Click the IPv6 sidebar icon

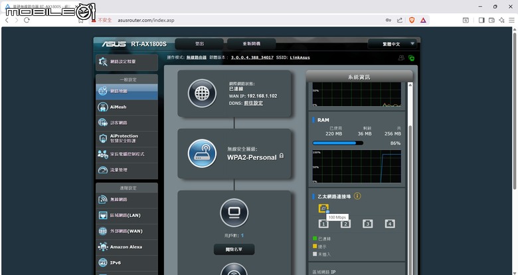(103, 263)
